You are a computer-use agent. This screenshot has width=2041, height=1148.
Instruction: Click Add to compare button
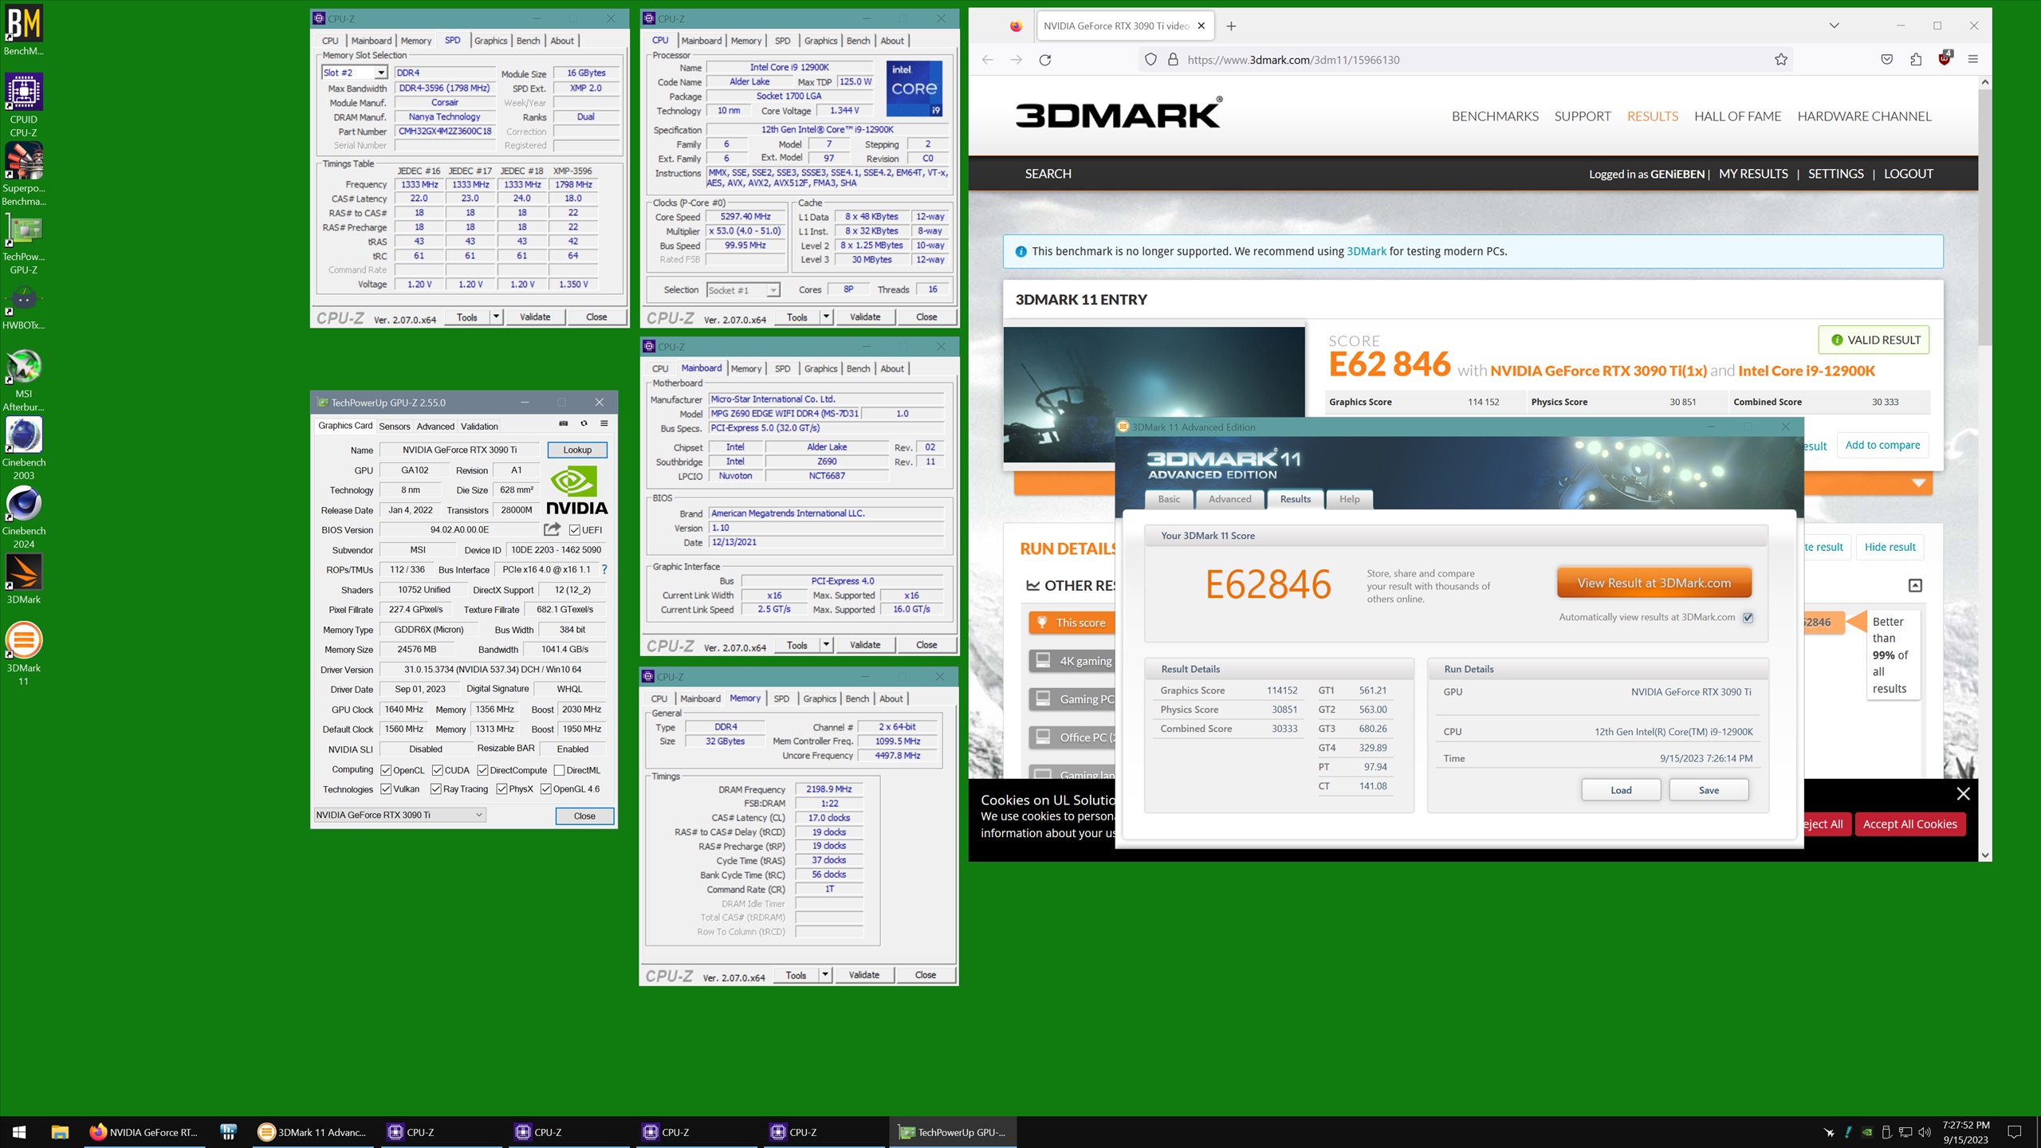point(1882,445)
